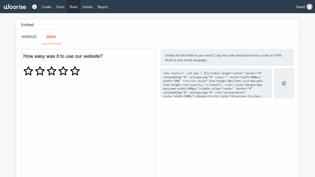Navigate to the Form section

click(60, 6)
